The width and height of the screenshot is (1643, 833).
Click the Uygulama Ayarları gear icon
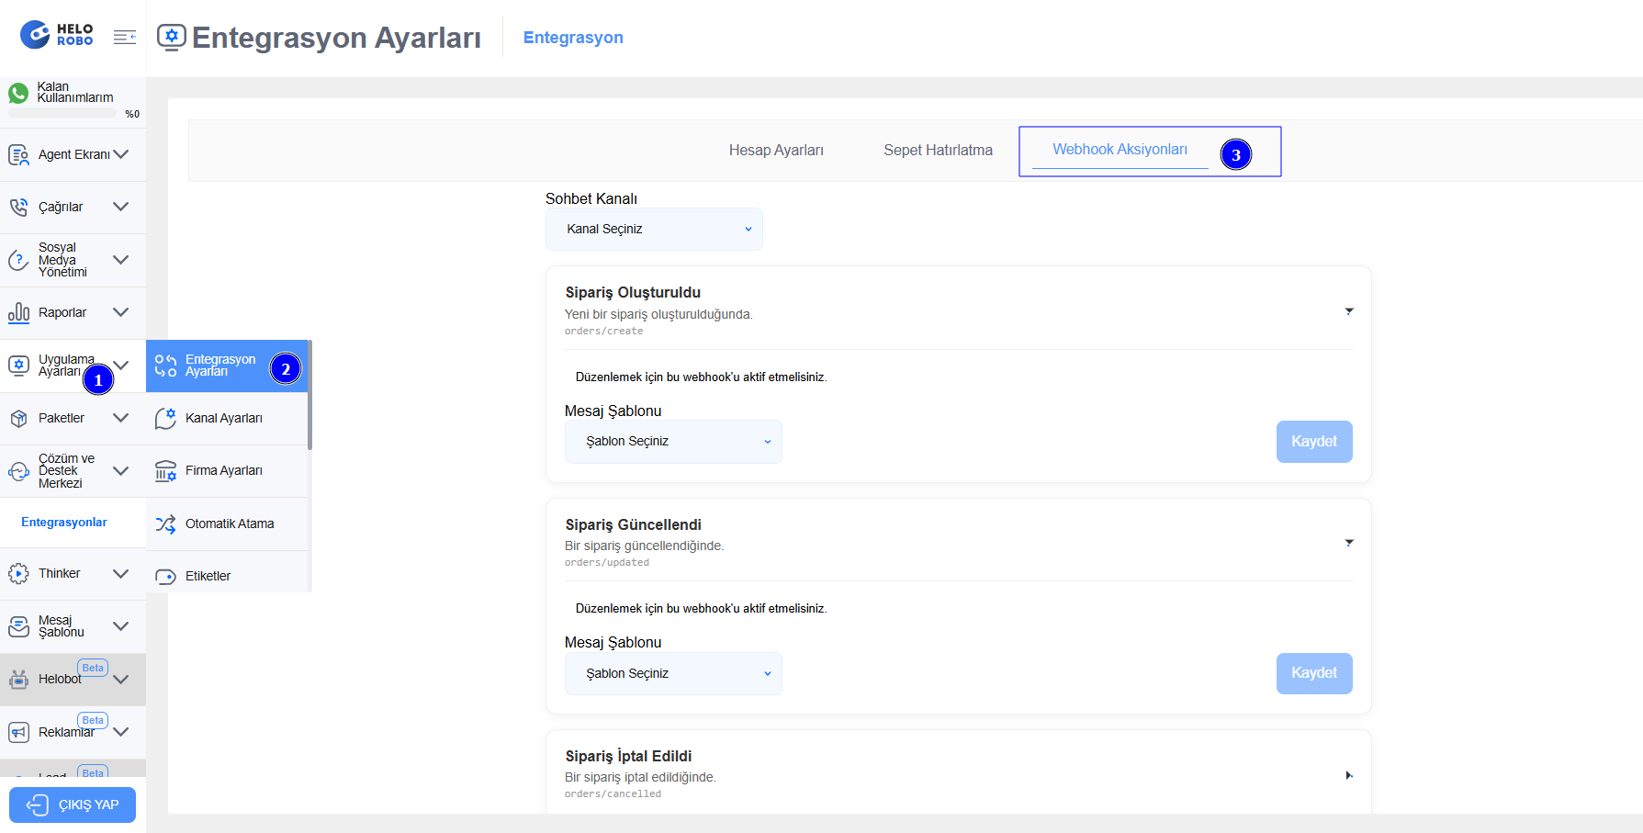coord(18,366)
